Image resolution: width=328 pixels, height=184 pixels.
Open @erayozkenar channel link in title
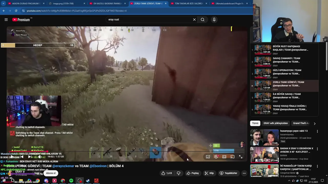[63, 166]
